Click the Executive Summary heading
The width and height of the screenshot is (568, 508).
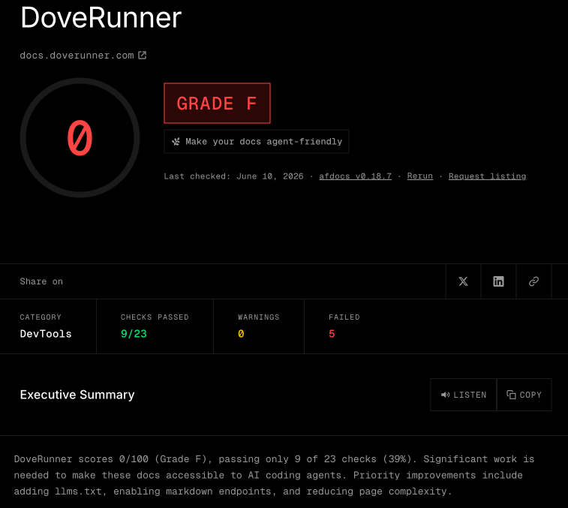pos(77,395)
